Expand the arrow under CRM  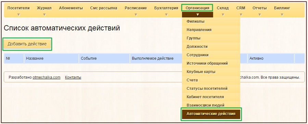coord(241,15)
